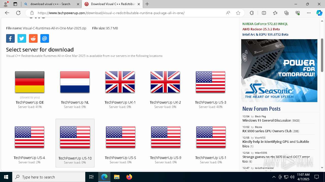Open the Favorites list
The image size is (325, 182).
pyautogui.click(x=275, y=13)
